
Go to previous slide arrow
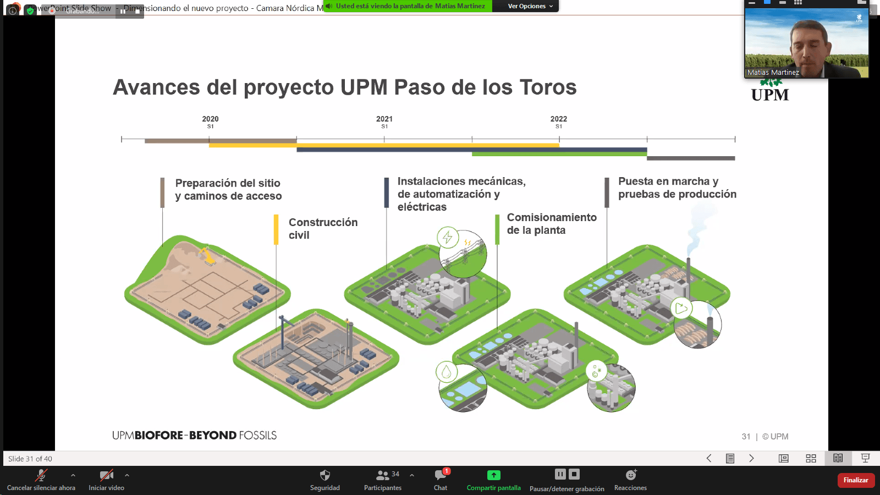point(709,458)
